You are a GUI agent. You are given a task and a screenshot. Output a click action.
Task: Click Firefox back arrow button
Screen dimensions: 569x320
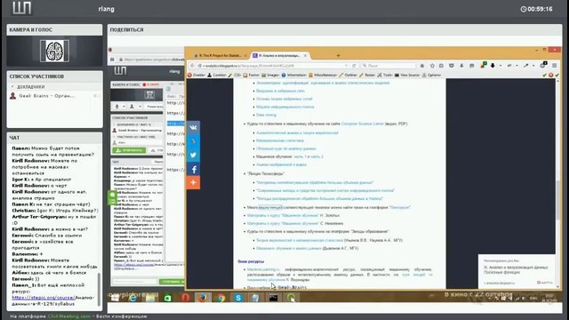(192, 66)
